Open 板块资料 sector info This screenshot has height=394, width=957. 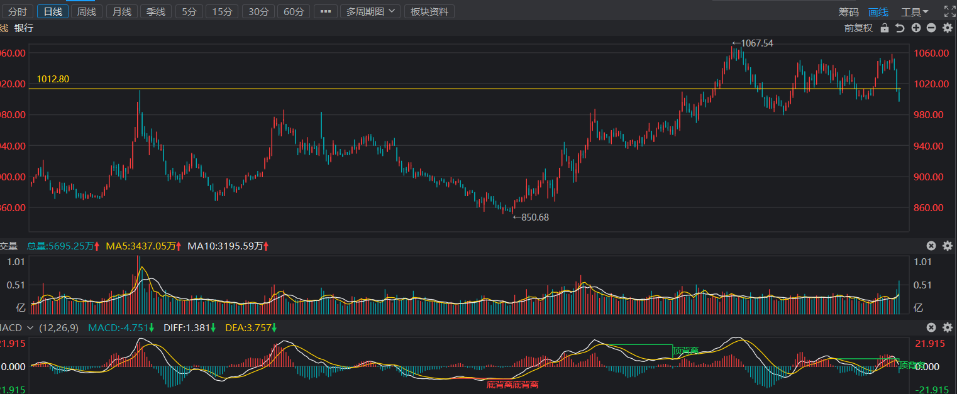[429, 11]
